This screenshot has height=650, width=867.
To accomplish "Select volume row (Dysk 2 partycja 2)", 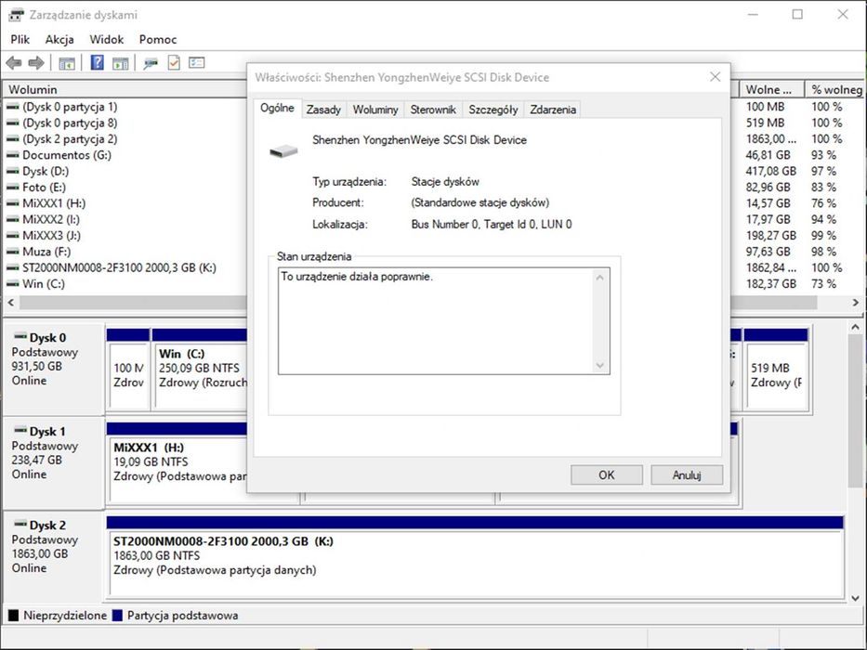I will pos(70,138).
